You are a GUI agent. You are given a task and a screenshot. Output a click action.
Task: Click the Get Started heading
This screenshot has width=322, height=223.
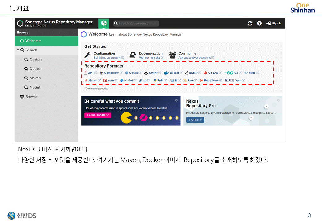[x=95, y=46]
